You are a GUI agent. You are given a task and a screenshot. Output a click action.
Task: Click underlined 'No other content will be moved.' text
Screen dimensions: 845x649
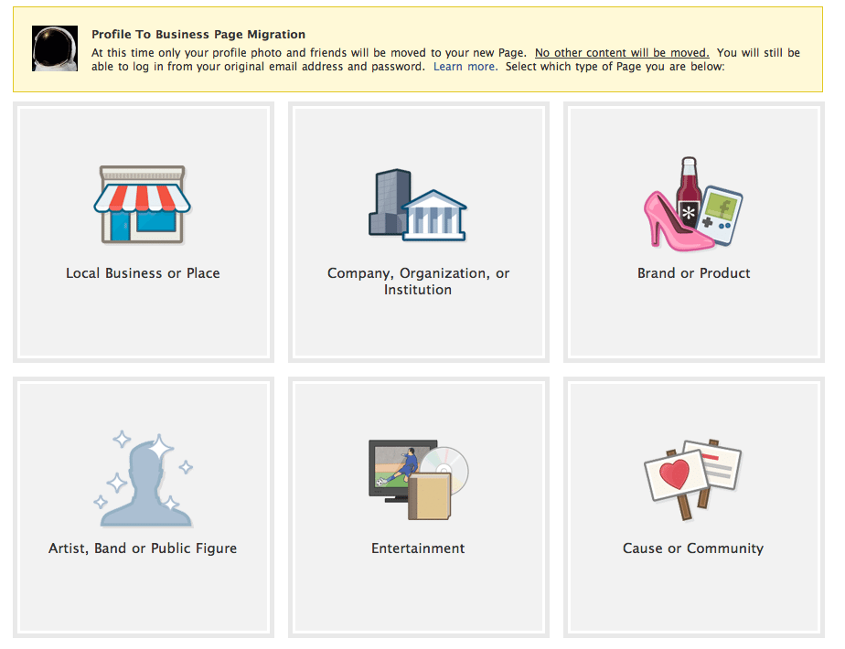click(x=622, y=53)
